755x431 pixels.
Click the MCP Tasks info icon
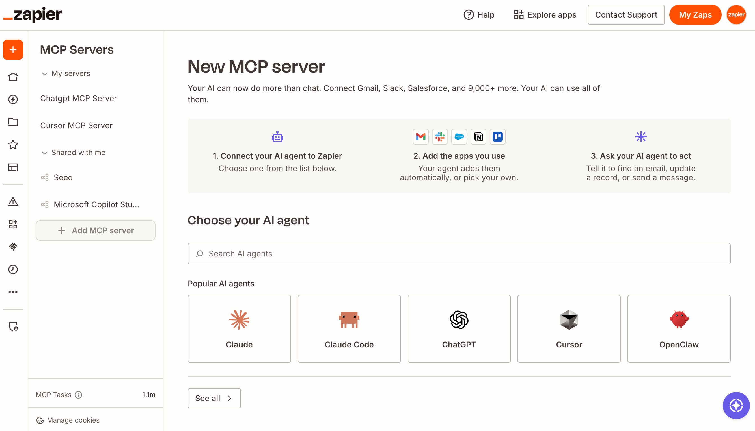click(78, 395)
